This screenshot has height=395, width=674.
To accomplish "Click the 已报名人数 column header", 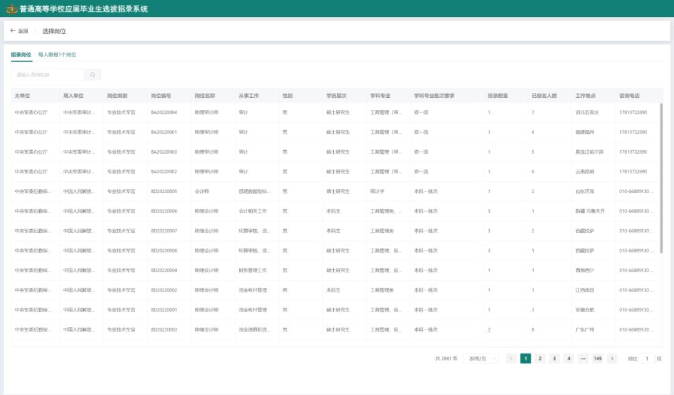I will click(544, 96).
